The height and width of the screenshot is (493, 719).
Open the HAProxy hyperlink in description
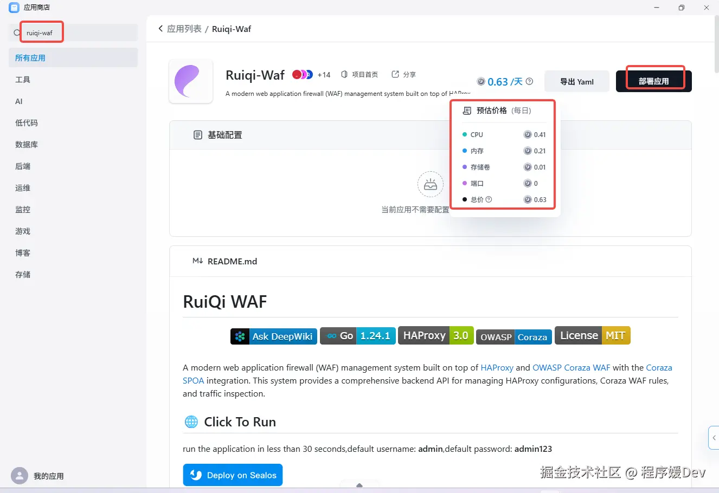[497, 367]
